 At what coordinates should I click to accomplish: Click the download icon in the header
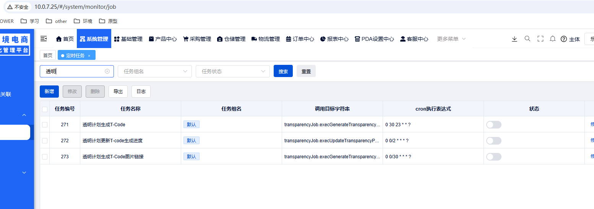514,39
